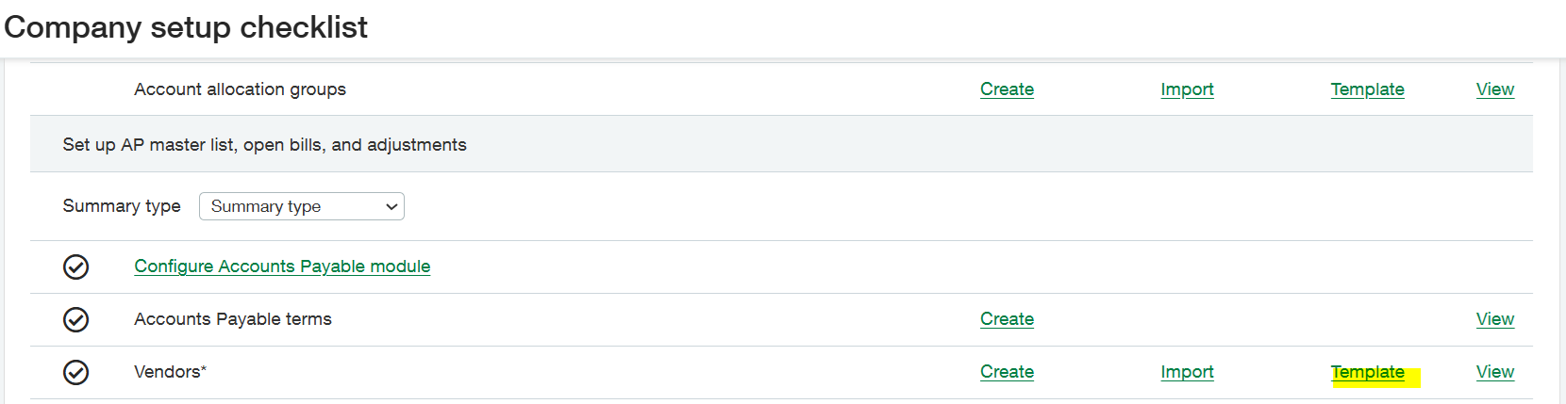Click the checkmark icon in the Vendors row
This screenshot has height=404, width=1566.
76,373
